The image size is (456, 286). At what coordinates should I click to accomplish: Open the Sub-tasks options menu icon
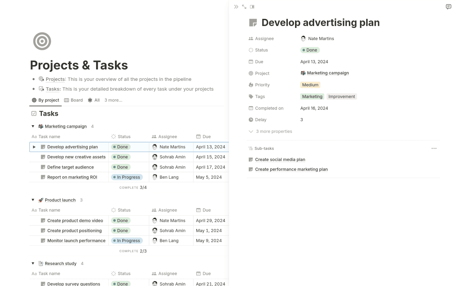(434, 148)
